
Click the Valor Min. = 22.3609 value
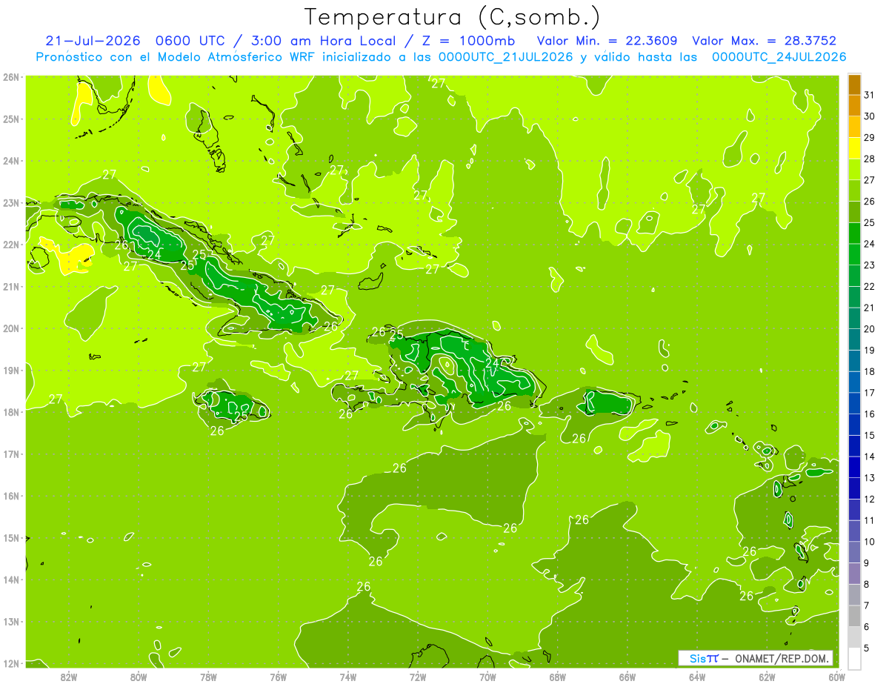(607, 41)
